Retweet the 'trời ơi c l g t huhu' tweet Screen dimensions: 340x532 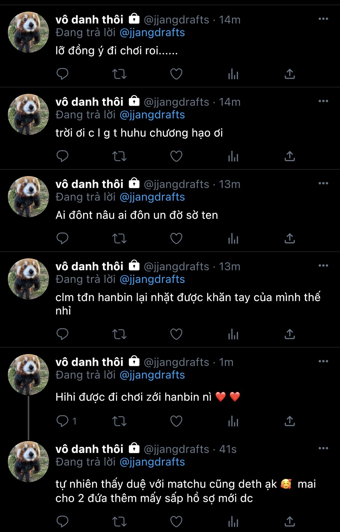pos(119,156)
